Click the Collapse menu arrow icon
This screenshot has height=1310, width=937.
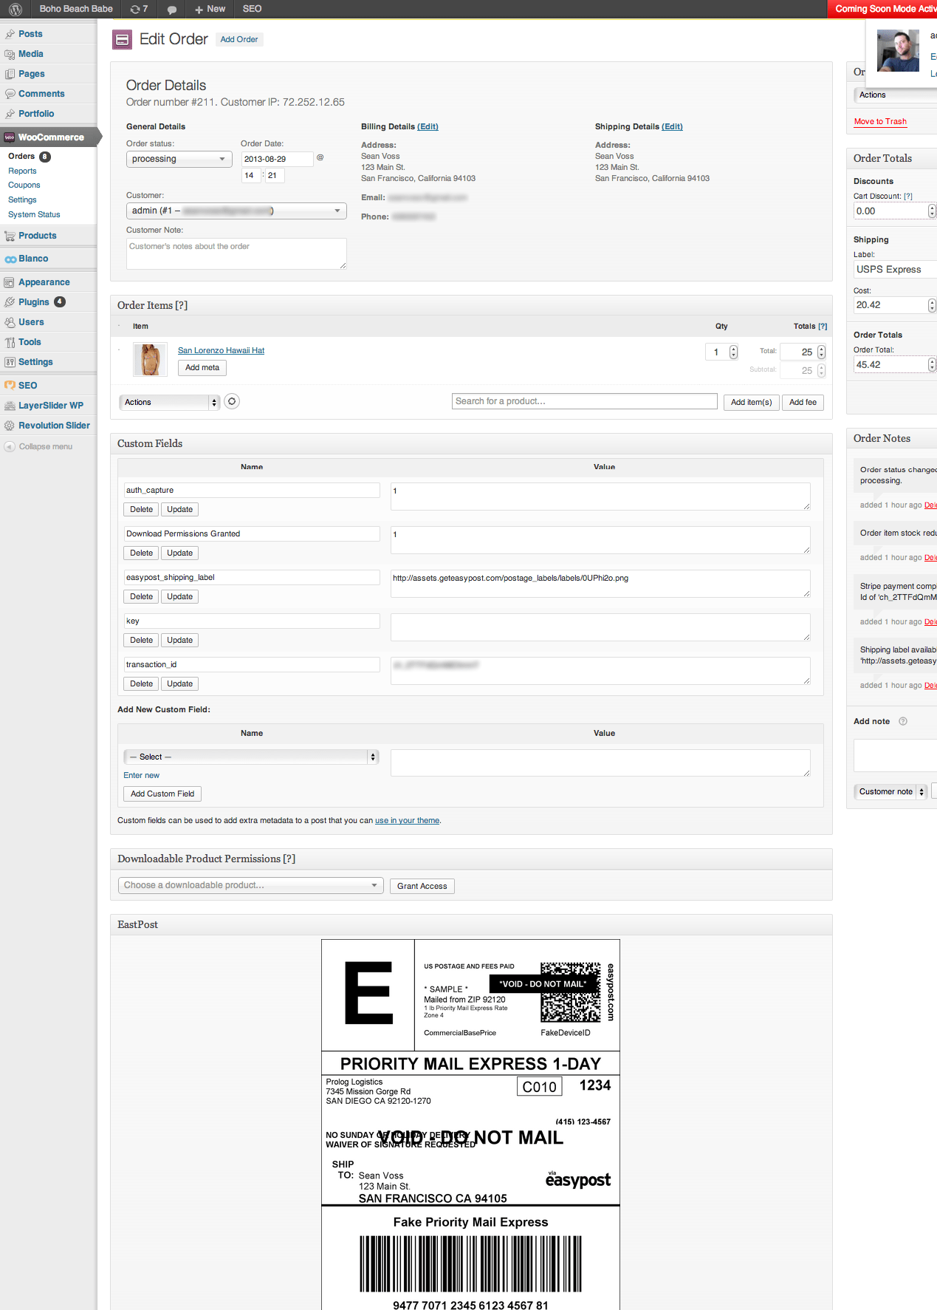[x=10, y=446]
